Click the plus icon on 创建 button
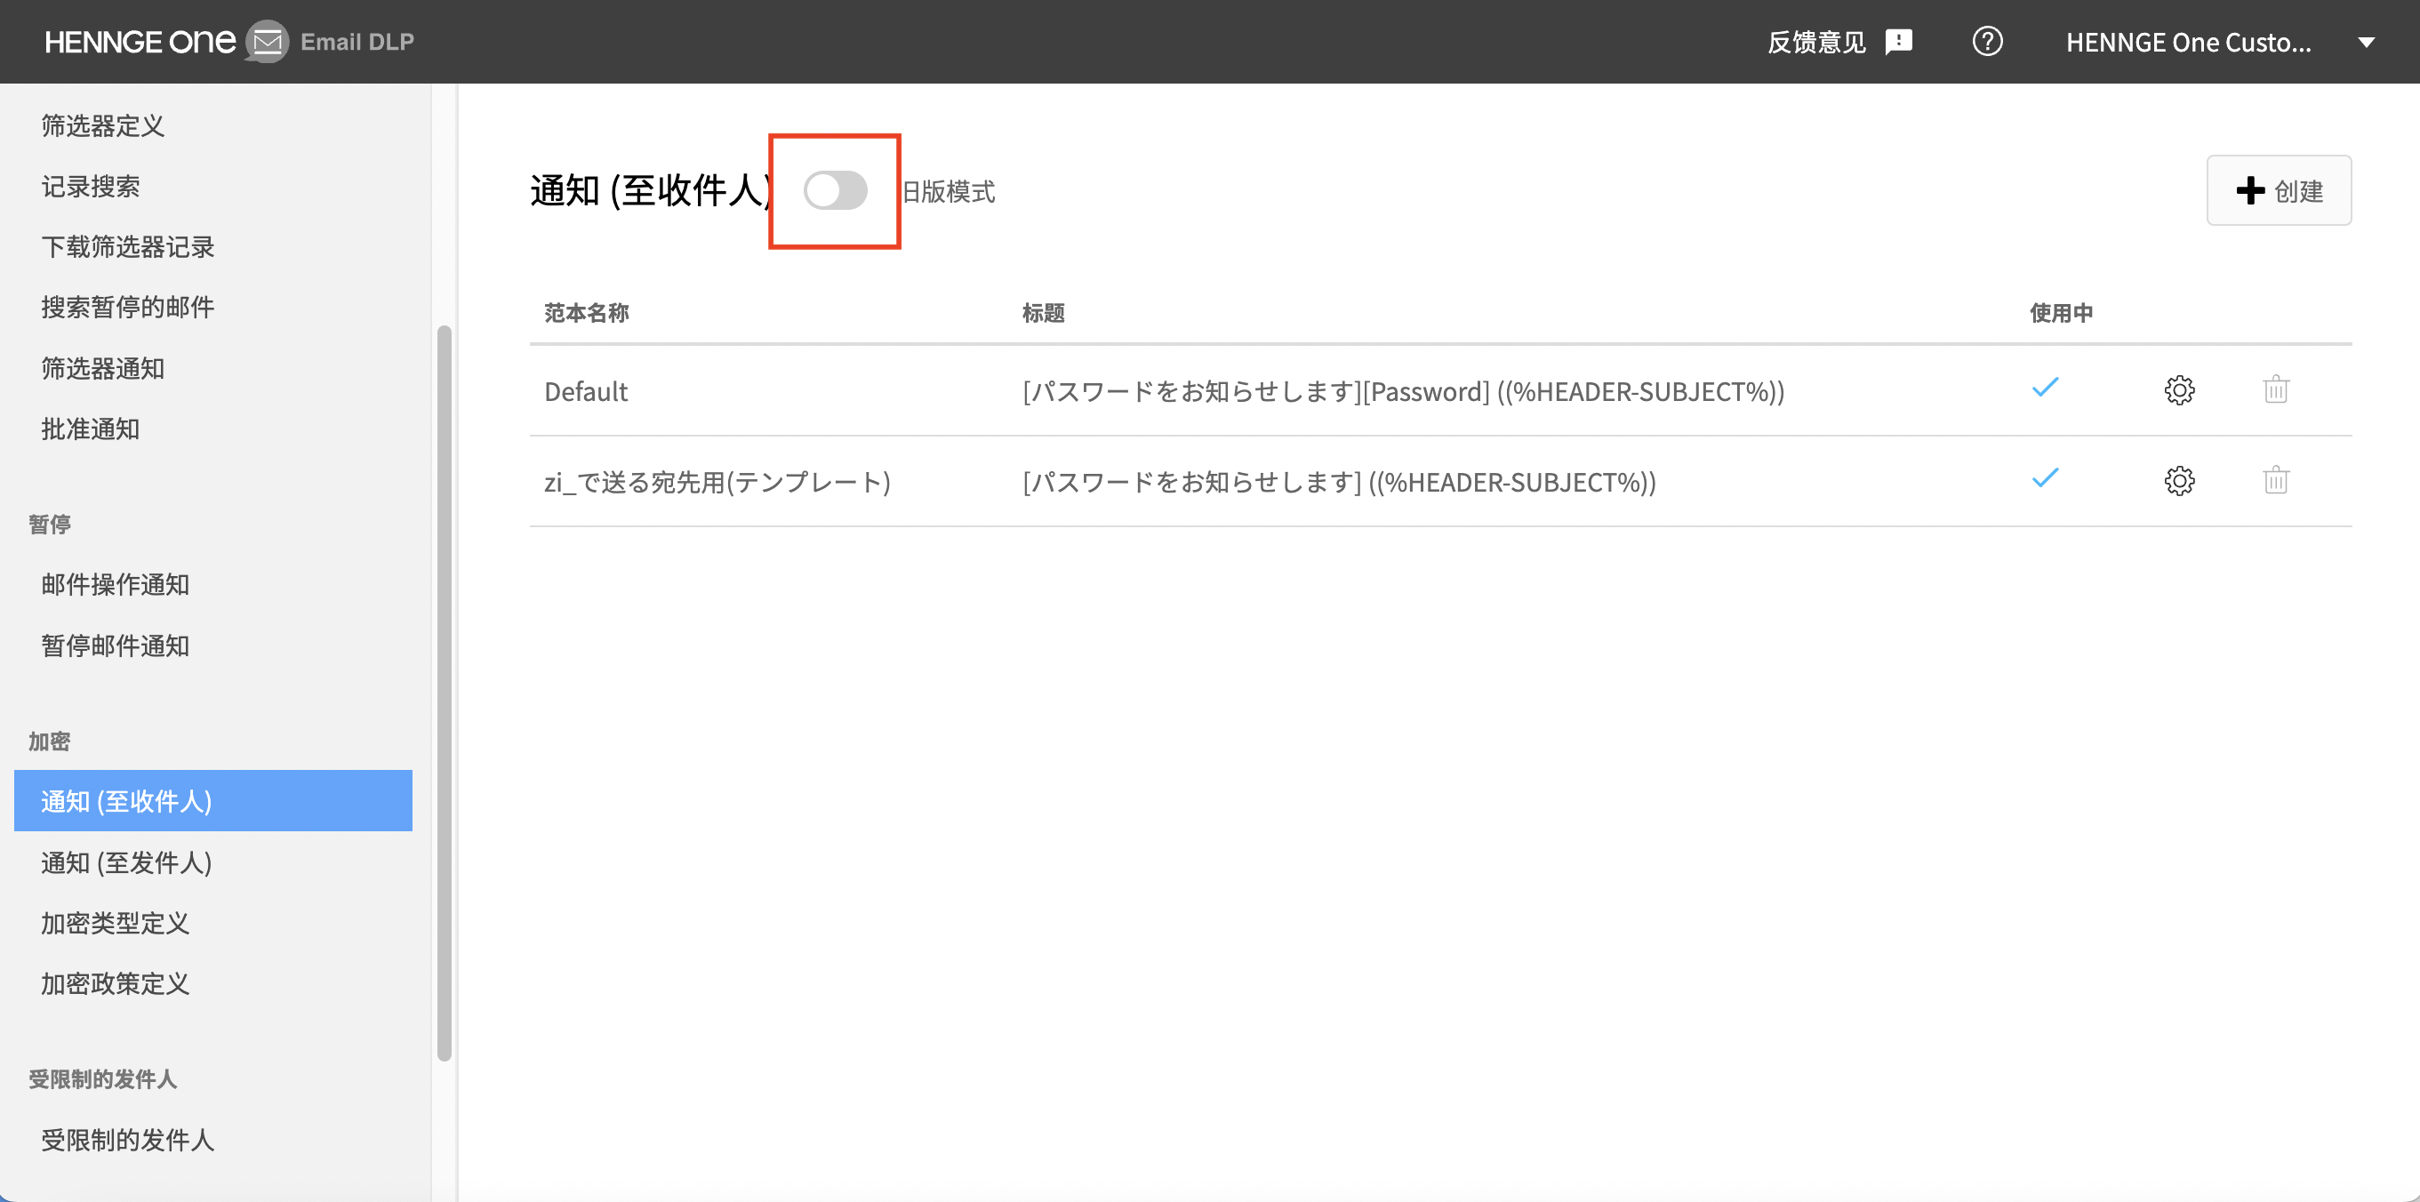Screen dimensions: 2420x1202 click(x=2251, y=190)
